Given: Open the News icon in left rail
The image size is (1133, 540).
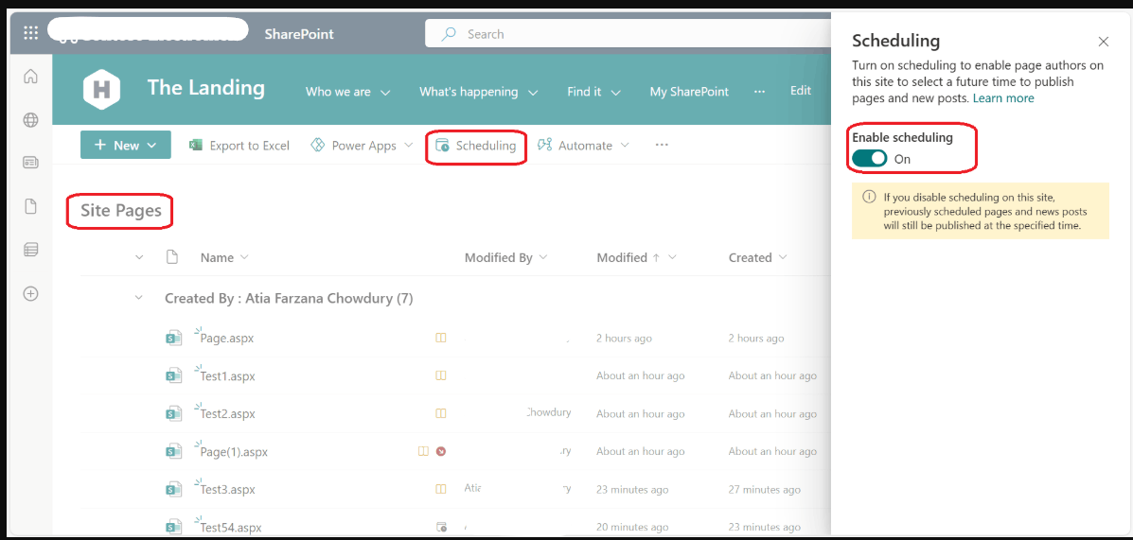Looking at the screenshot, I should pos(30,164).
